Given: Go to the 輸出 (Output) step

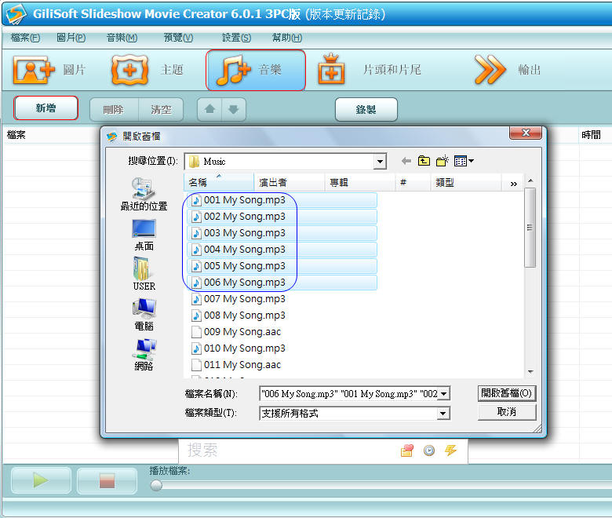Looking at the screenshot, I should (490, 71).
